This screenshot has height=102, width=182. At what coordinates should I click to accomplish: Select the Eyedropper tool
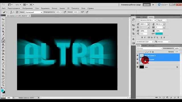click(x=3, y=35)
